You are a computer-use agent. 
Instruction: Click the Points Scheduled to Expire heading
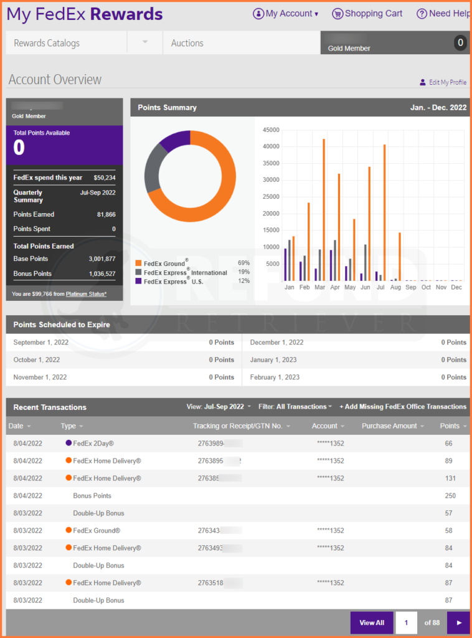pos(62,325)
